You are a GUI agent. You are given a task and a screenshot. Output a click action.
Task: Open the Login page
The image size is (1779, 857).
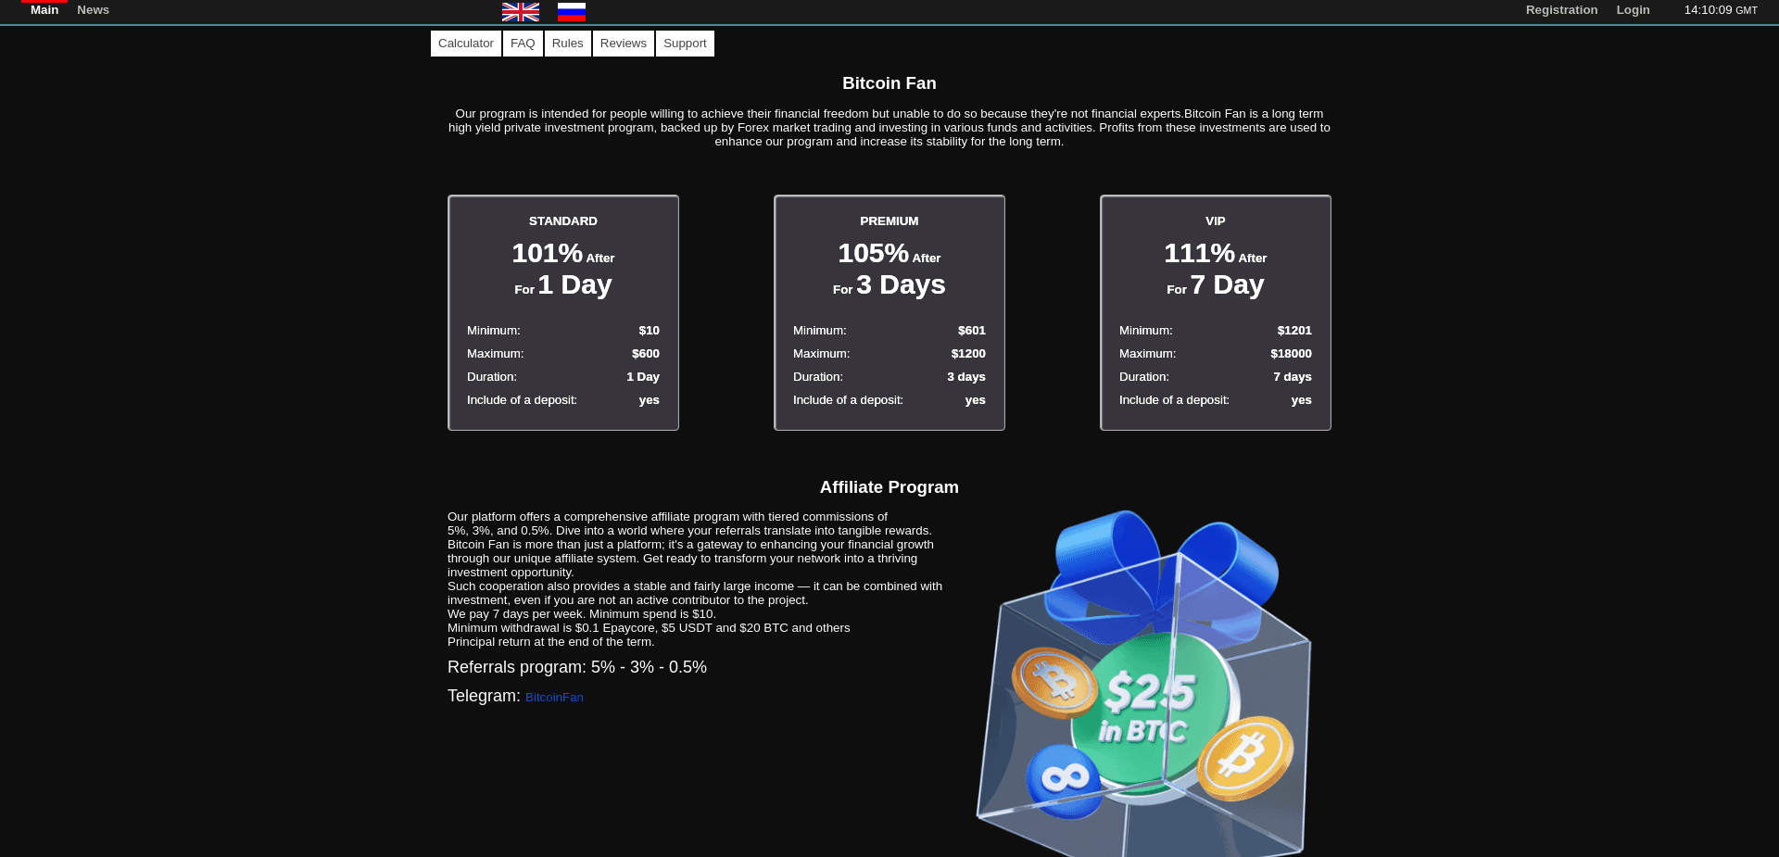pyautogui.click(x=1633, y=9)
